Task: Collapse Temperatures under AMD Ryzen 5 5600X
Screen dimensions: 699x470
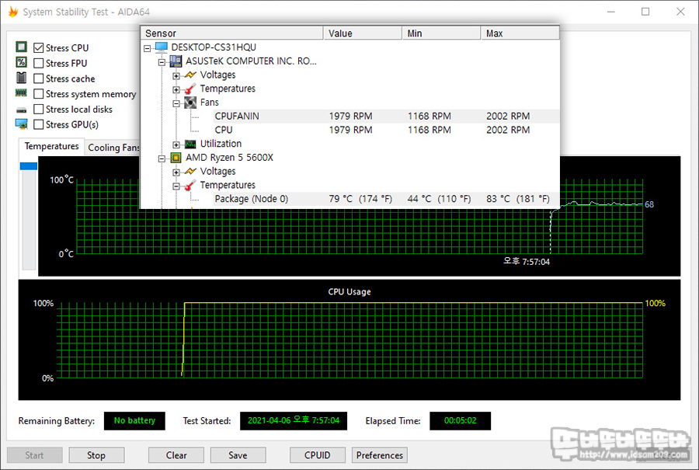Action: 176,186
